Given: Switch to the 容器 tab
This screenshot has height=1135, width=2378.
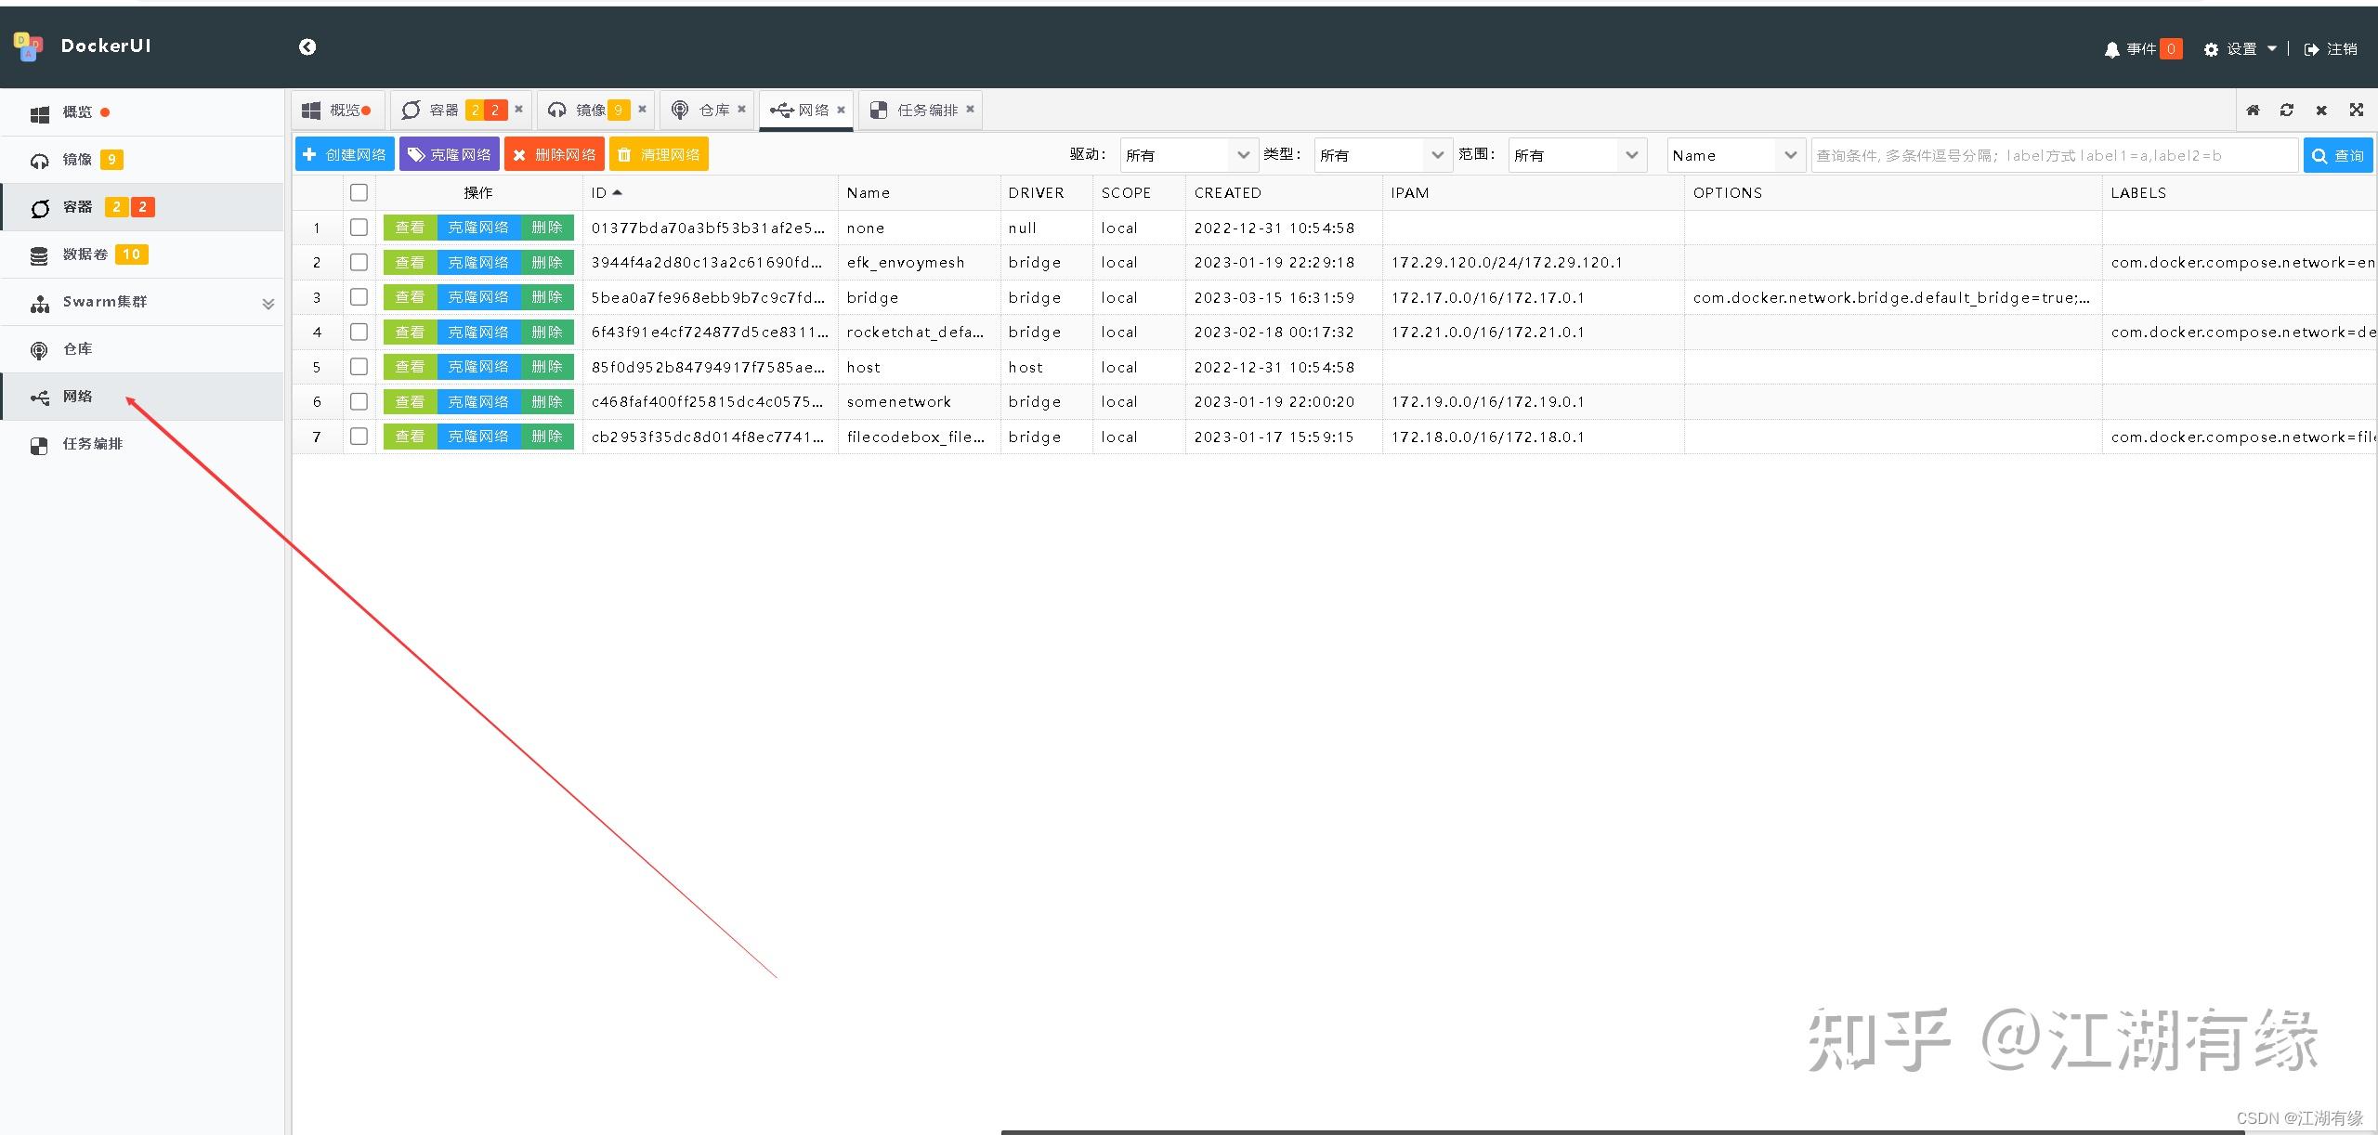Looking at the screenshot, I should [444, 109].
